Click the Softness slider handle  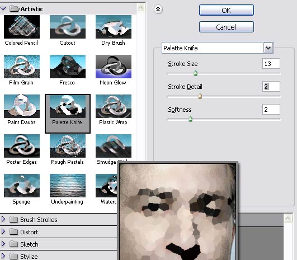(x=191, y=119)
